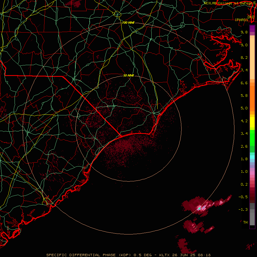Pick the cyan band in the legend
The width and height of the screenshot is (257, 257).
252,157
